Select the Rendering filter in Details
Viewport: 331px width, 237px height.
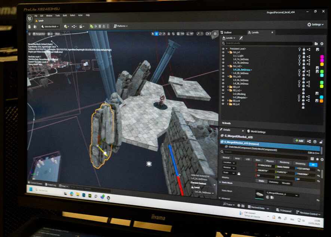284,162
